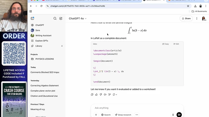Open the apps grid in bookmarks bar
The height and width of the screenshot is (117, 209).
pyautogui.click(x=31, y=11)
